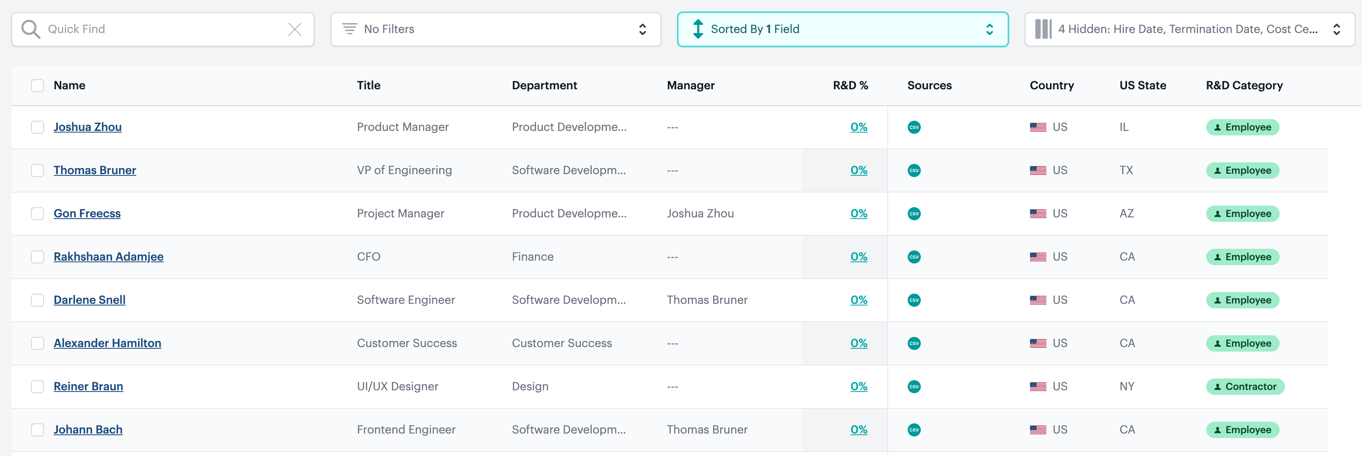1362x456 pixels.
Task: Open Rakhshaan Adamjee's profile link
Action: point(108,257)
